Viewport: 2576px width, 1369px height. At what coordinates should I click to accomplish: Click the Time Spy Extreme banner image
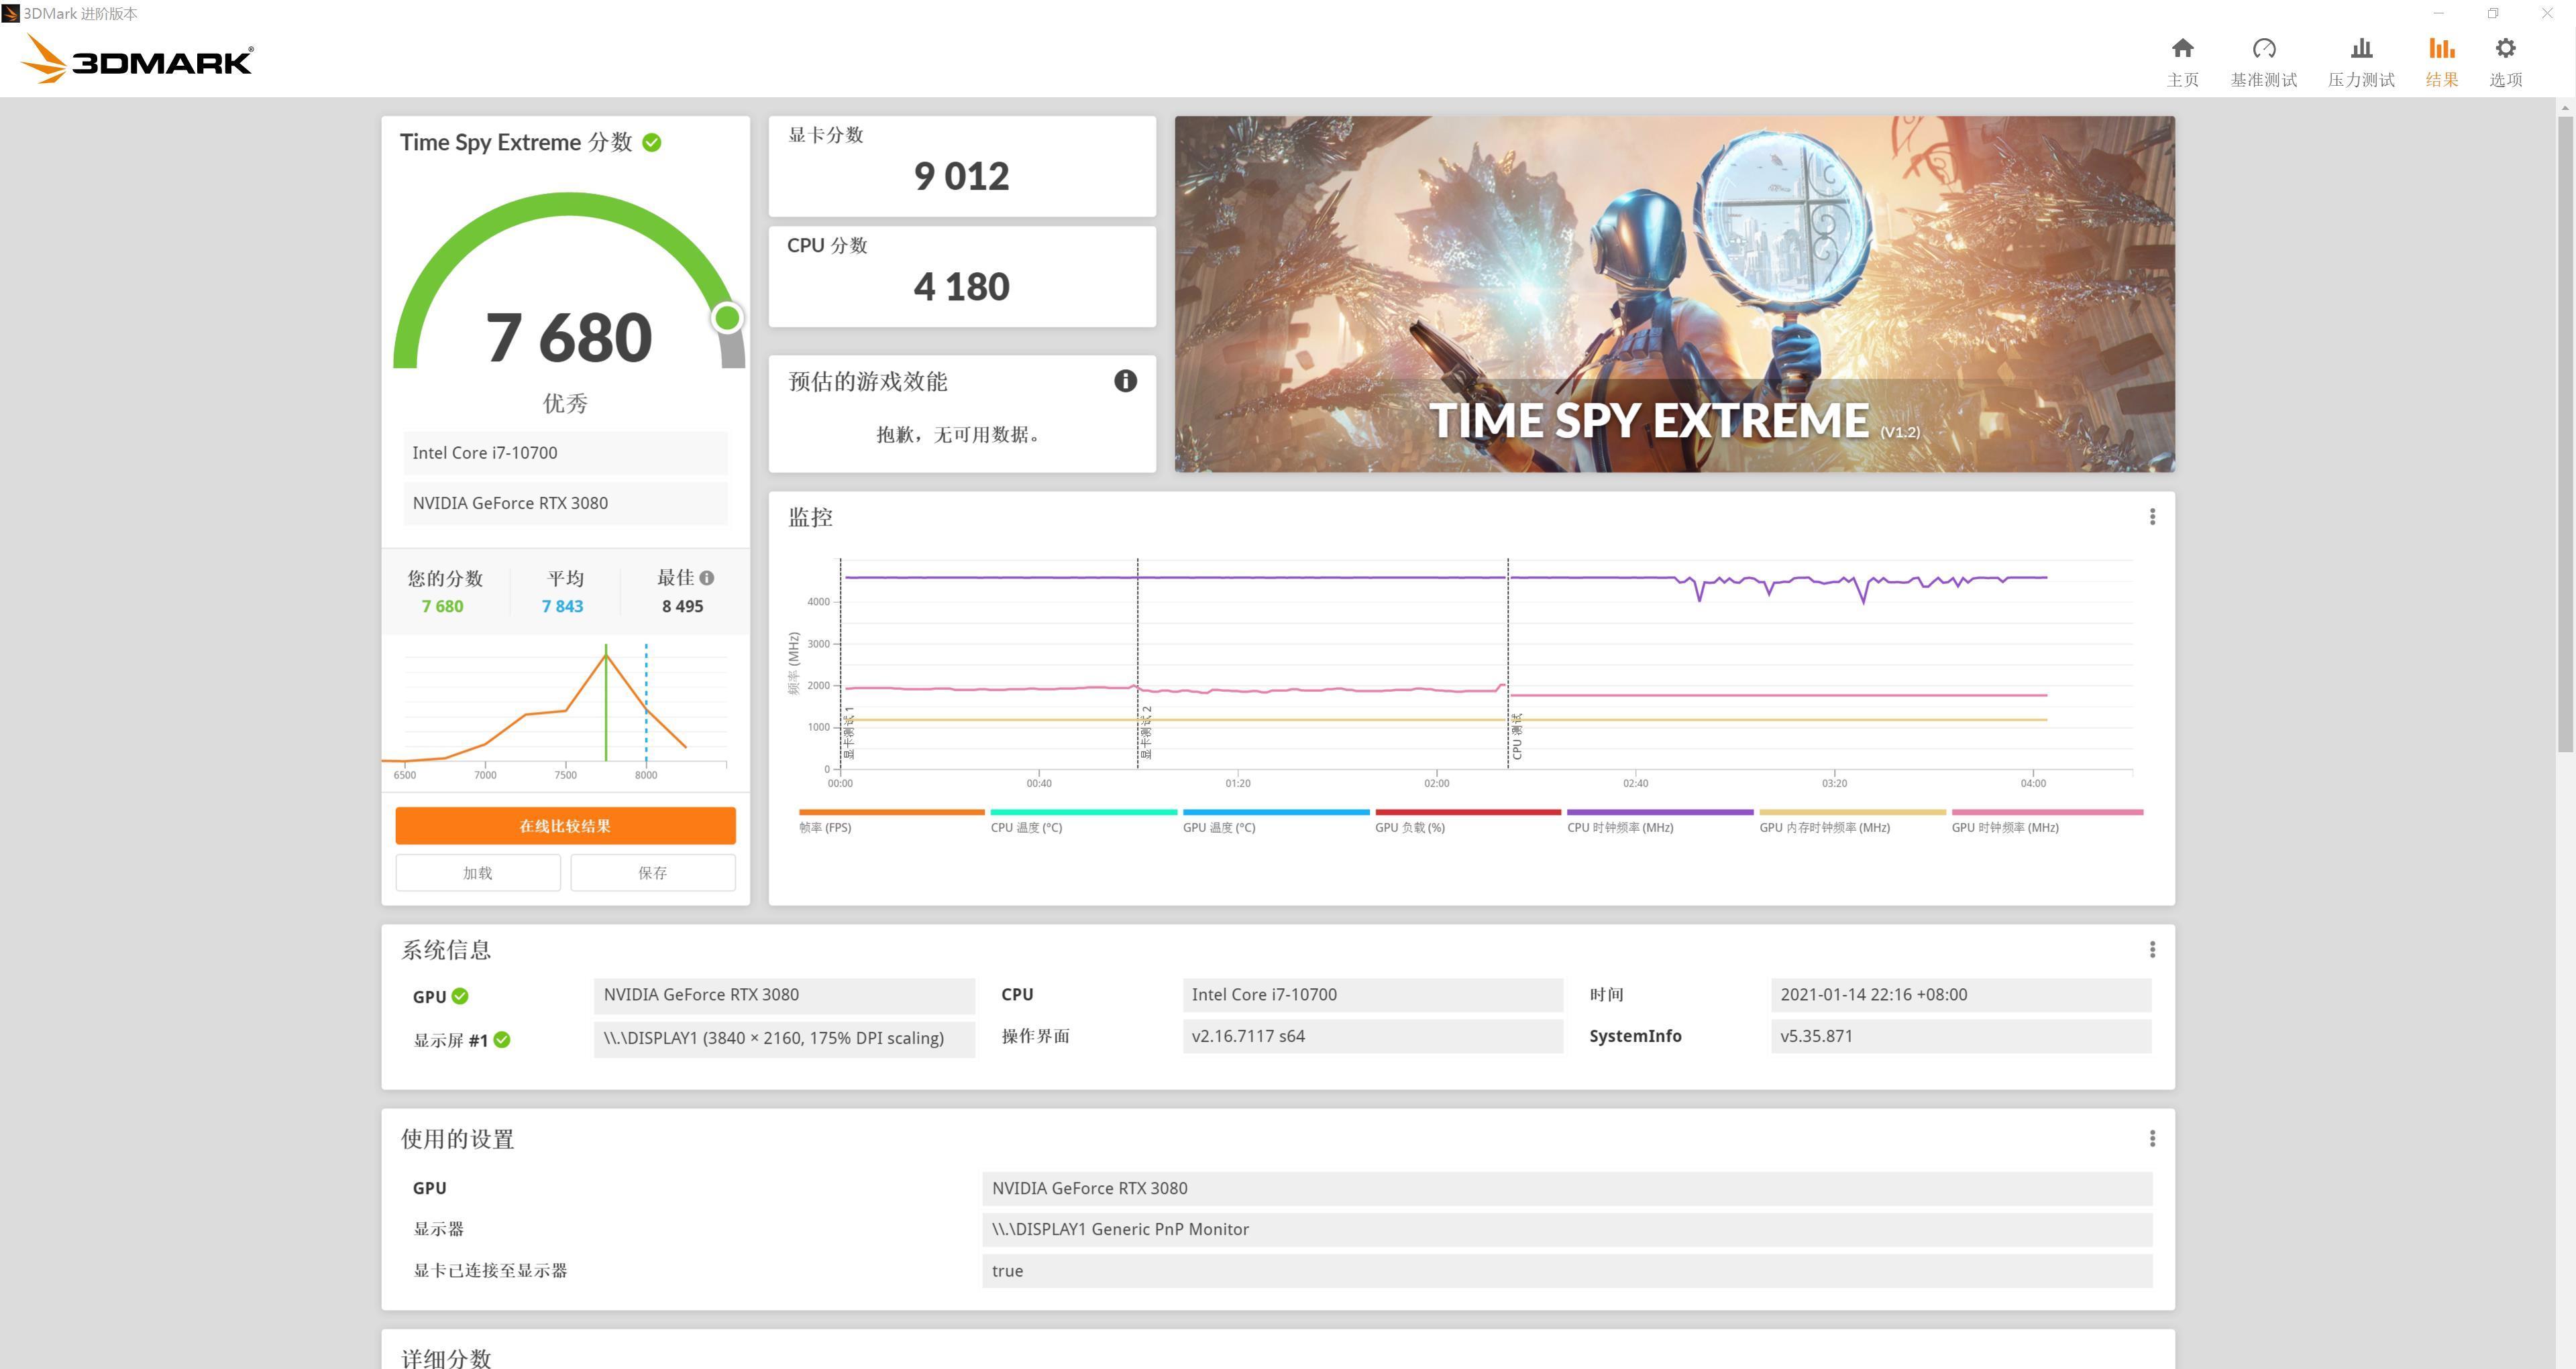tap(1674, 294)
